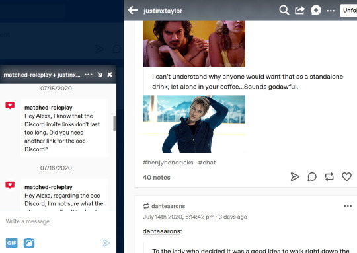357x253 pixels.
Task: View the 40 notes on post
Action: 157,178
